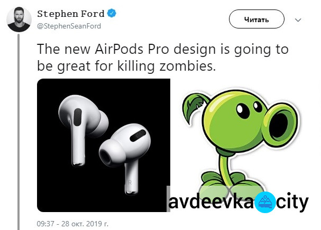Image resolution: width=321 pixels, height=230 pixels.
Task: Select the AirPod marked with letter R
Action: (x=126, y=157)
